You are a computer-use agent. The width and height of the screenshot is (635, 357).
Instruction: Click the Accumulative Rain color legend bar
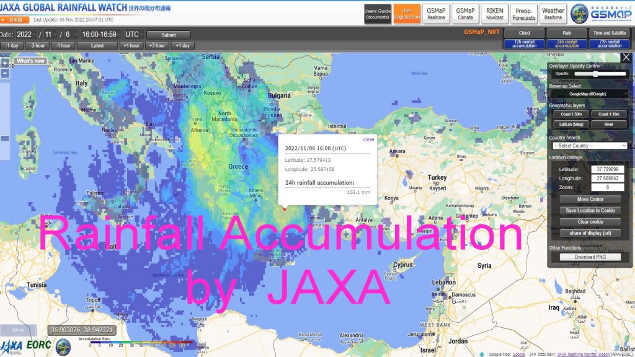pyautogui.click(x=141, y=342)
